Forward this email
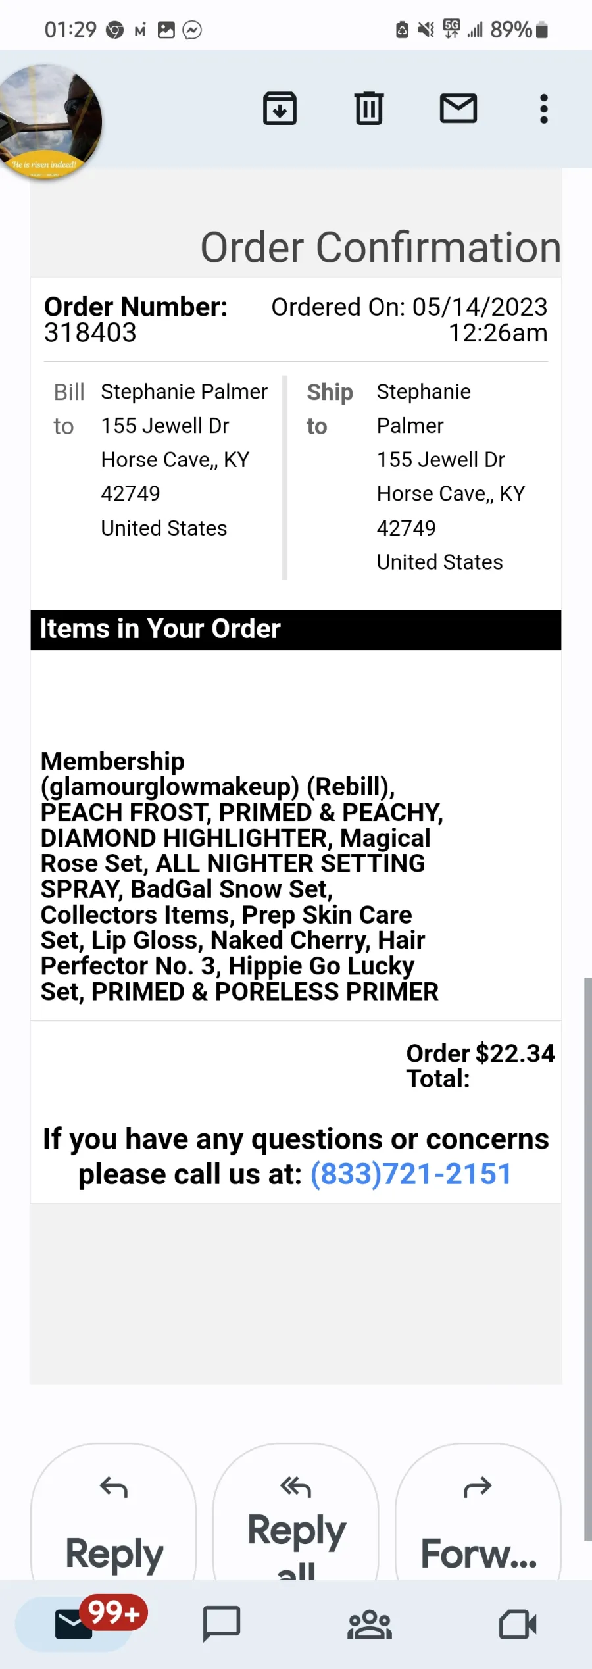 pos(478,1513)
